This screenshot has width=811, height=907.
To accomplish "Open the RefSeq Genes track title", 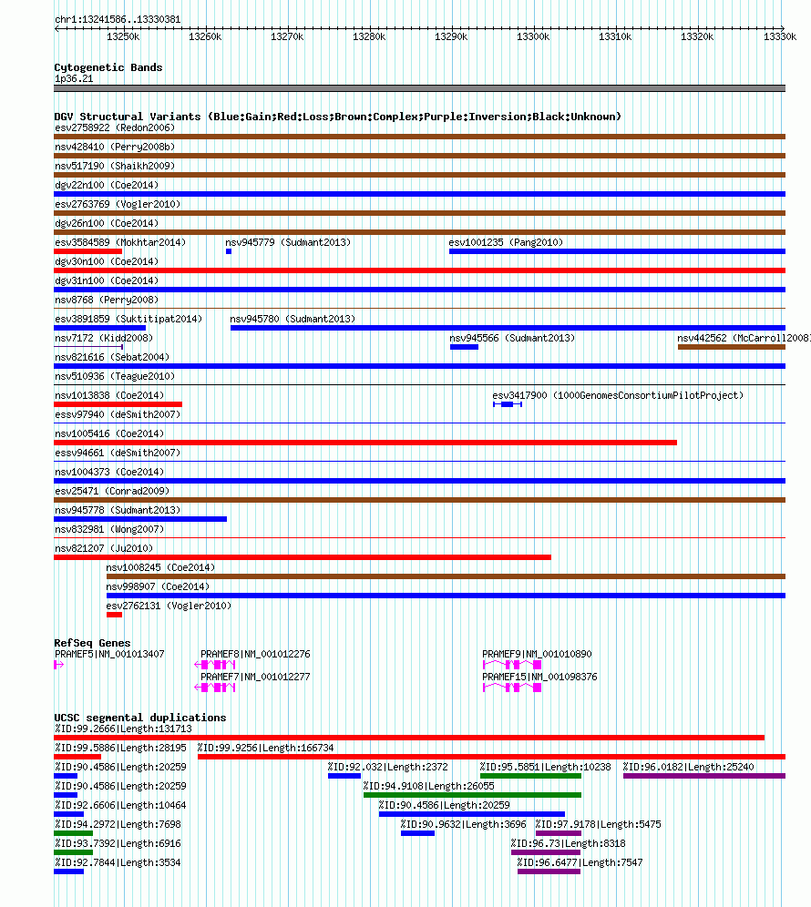I will pos(92,643).
